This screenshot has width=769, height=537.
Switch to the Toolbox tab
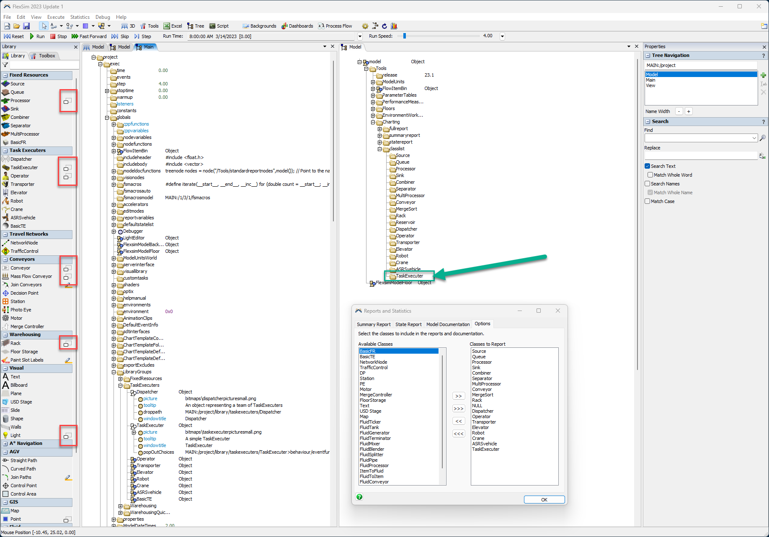tap(43, 56)
